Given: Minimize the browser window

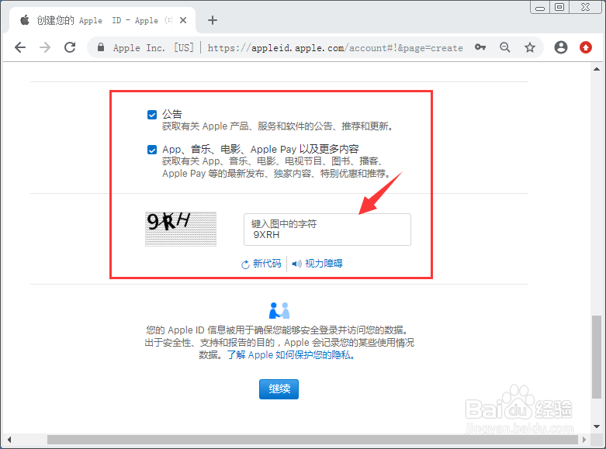Looking at the screenshot, I should click(x=540, y=7).
